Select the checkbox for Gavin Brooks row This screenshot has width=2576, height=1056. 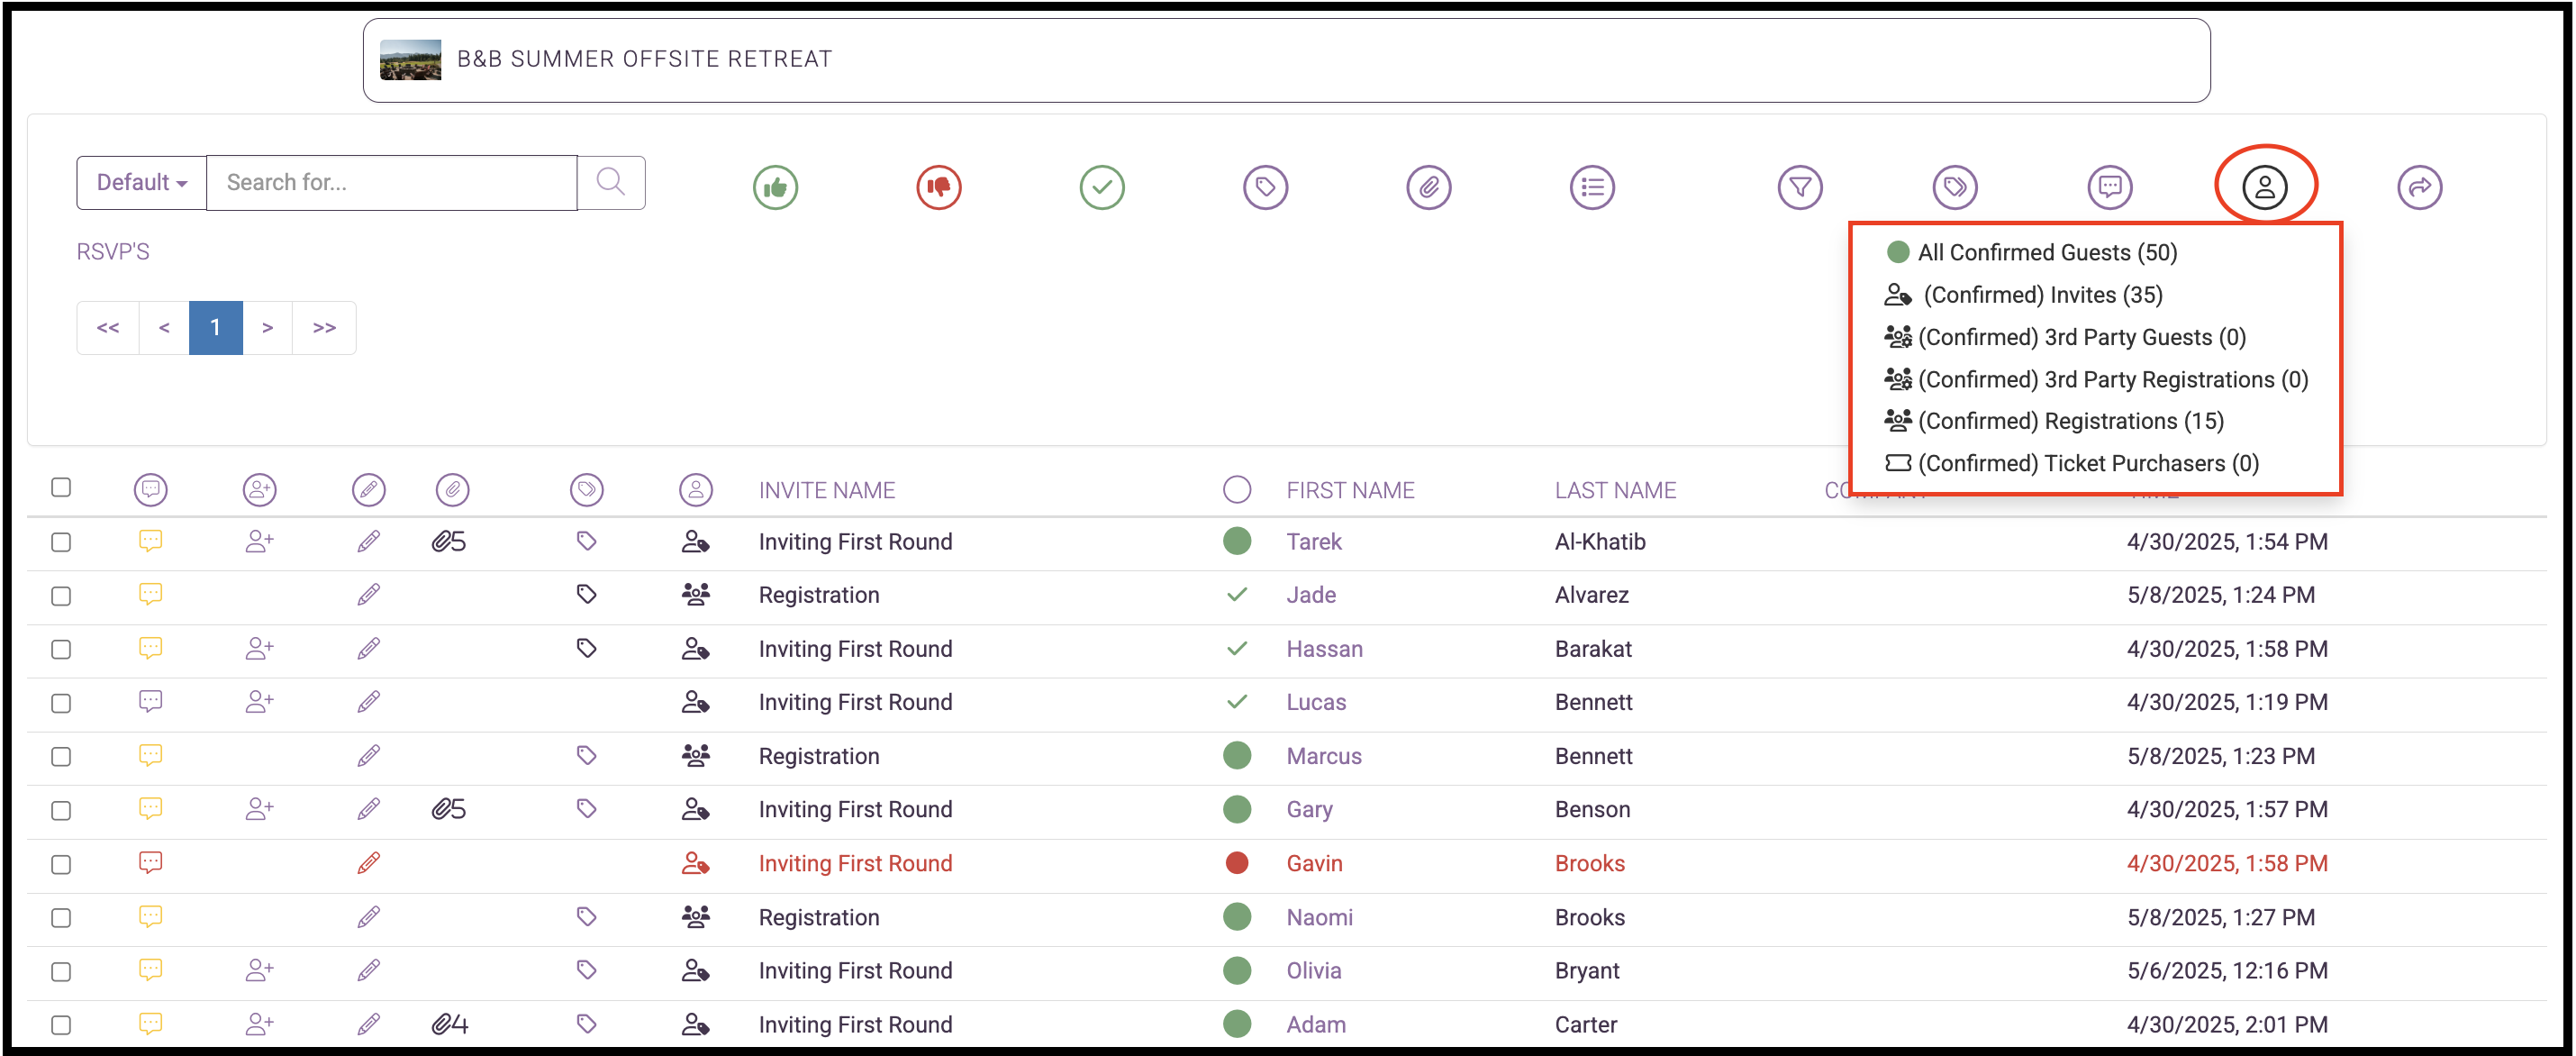[61, 864]
